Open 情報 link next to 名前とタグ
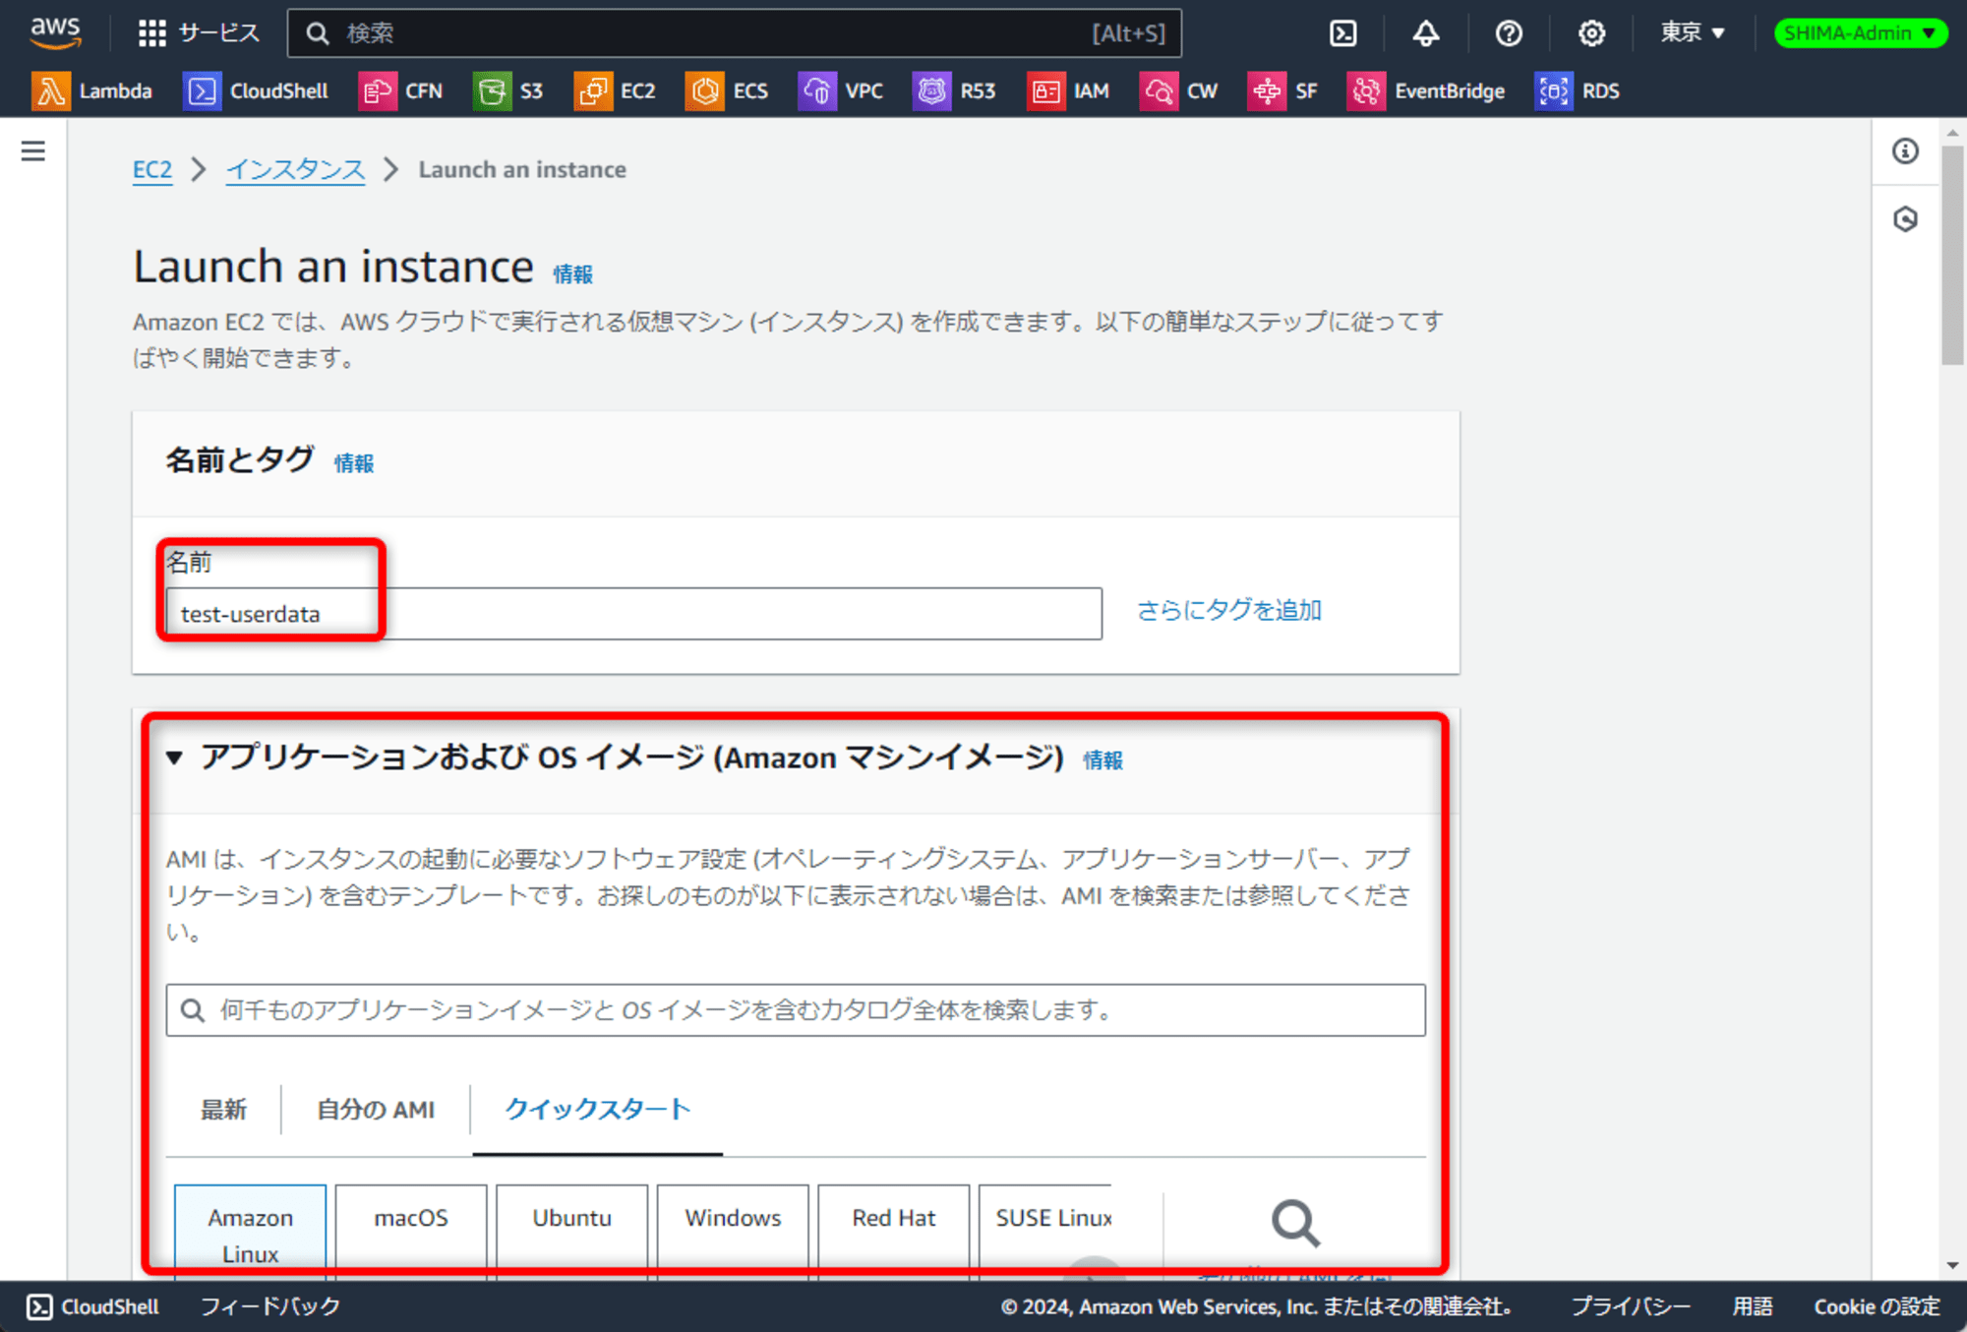This screenshot has width=1967, height=1332. point(354,463)
